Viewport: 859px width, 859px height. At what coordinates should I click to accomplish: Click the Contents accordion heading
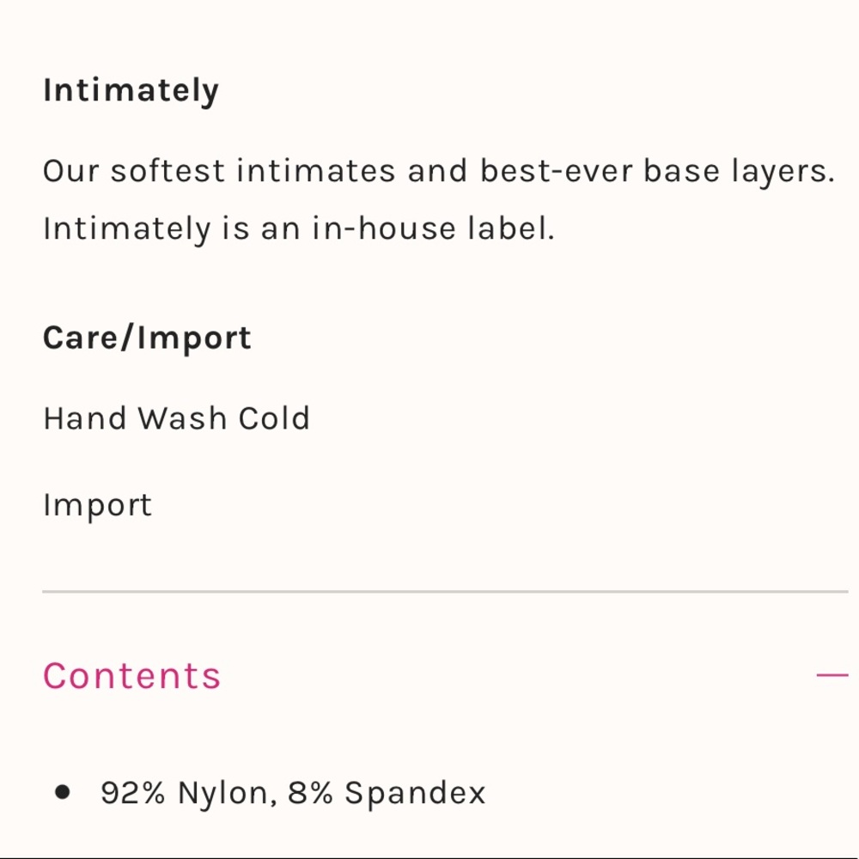132,676
